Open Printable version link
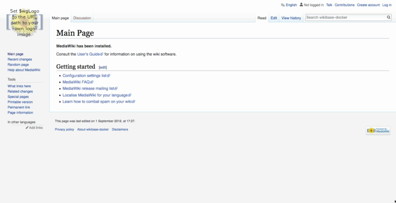Screen dimensions: 396x203 point(20,102)
